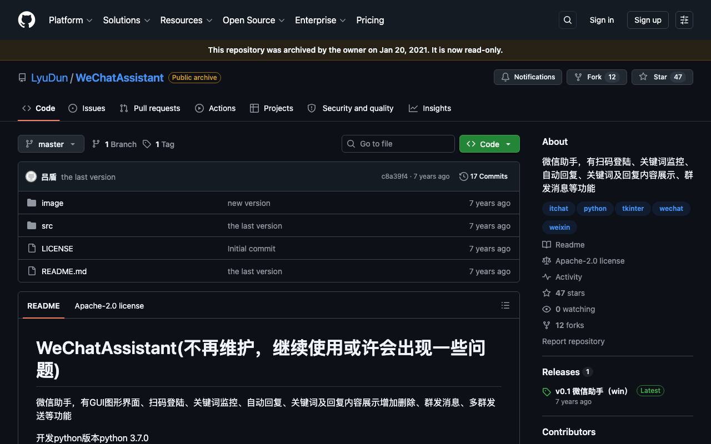Click the Contributors heading
Screen dimensions: 711x444
pos(569,432)
